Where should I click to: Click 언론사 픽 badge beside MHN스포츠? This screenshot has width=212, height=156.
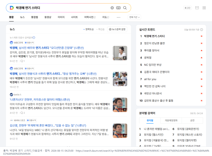point(32,120)
